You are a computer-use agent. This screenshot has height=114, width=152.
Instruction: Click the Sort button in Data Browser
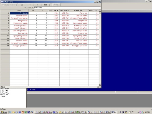click(22, 5)
